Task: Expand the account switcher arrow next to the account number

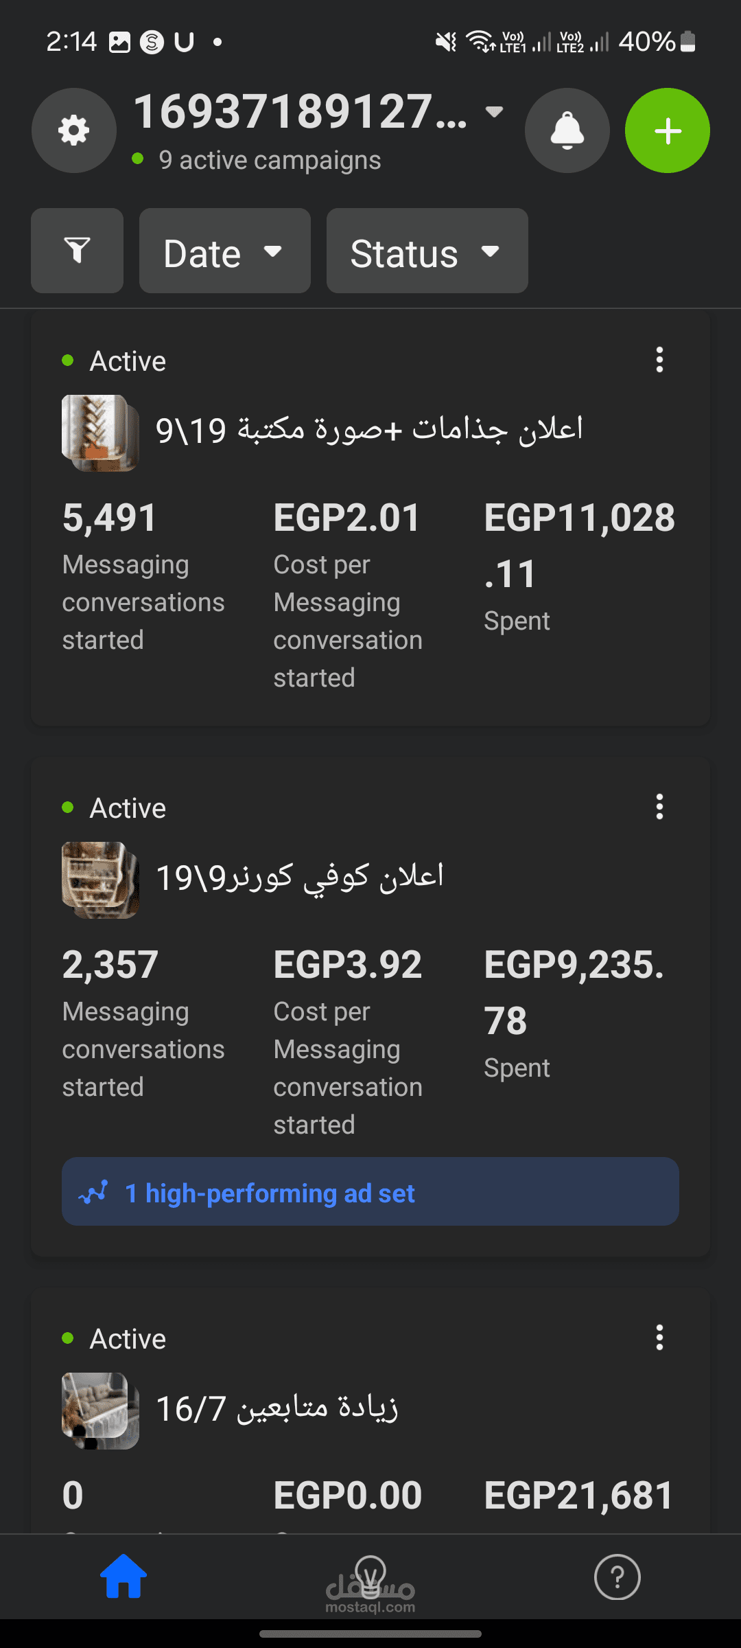Action: tap(494, 111)
